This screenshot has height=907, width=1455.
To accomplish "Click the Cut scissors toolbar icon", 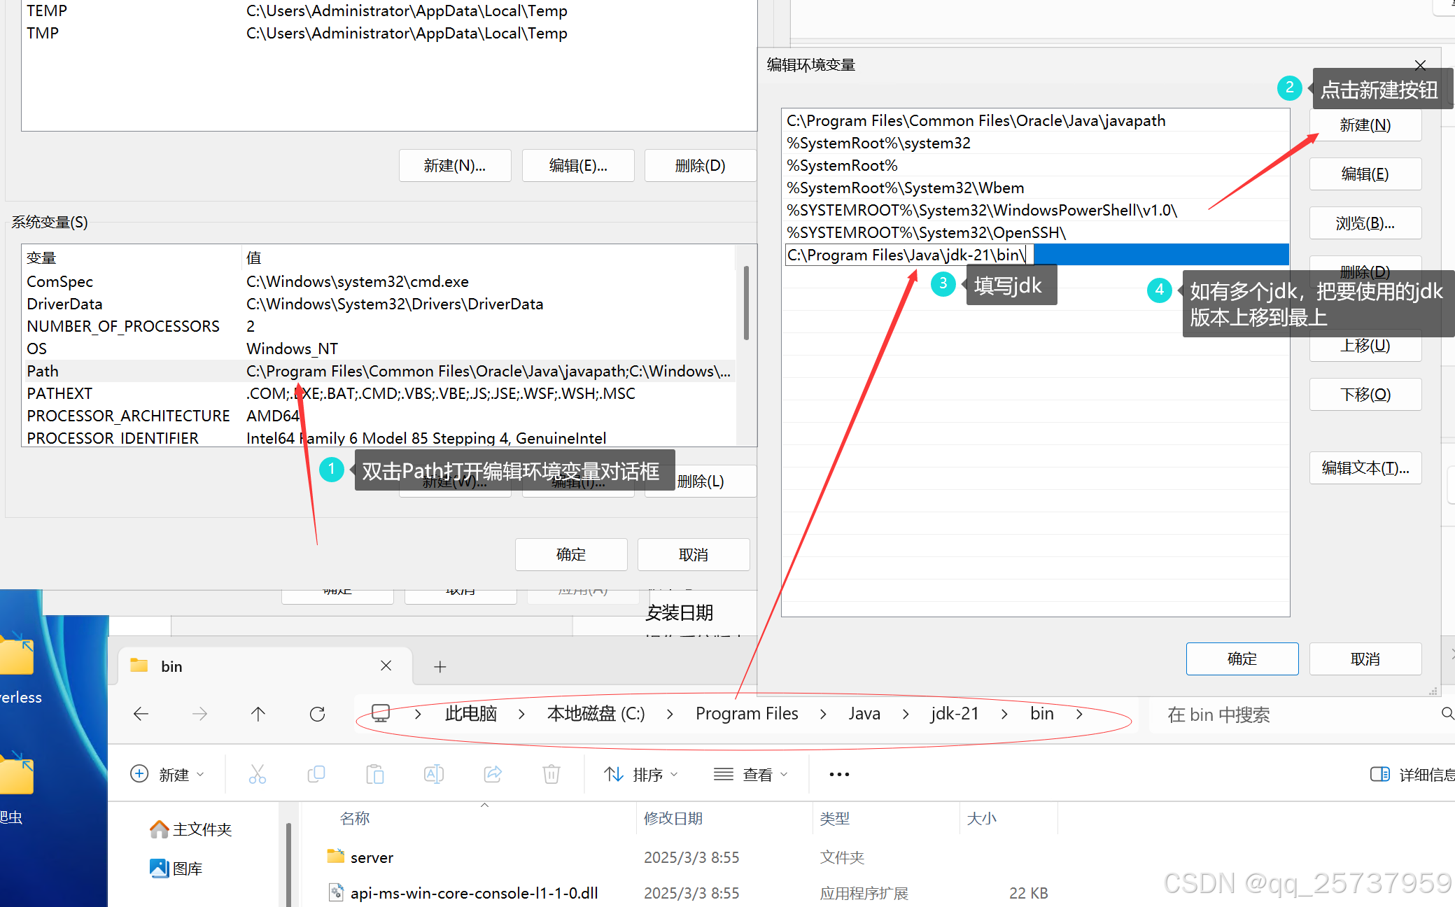I will point(258,774).
